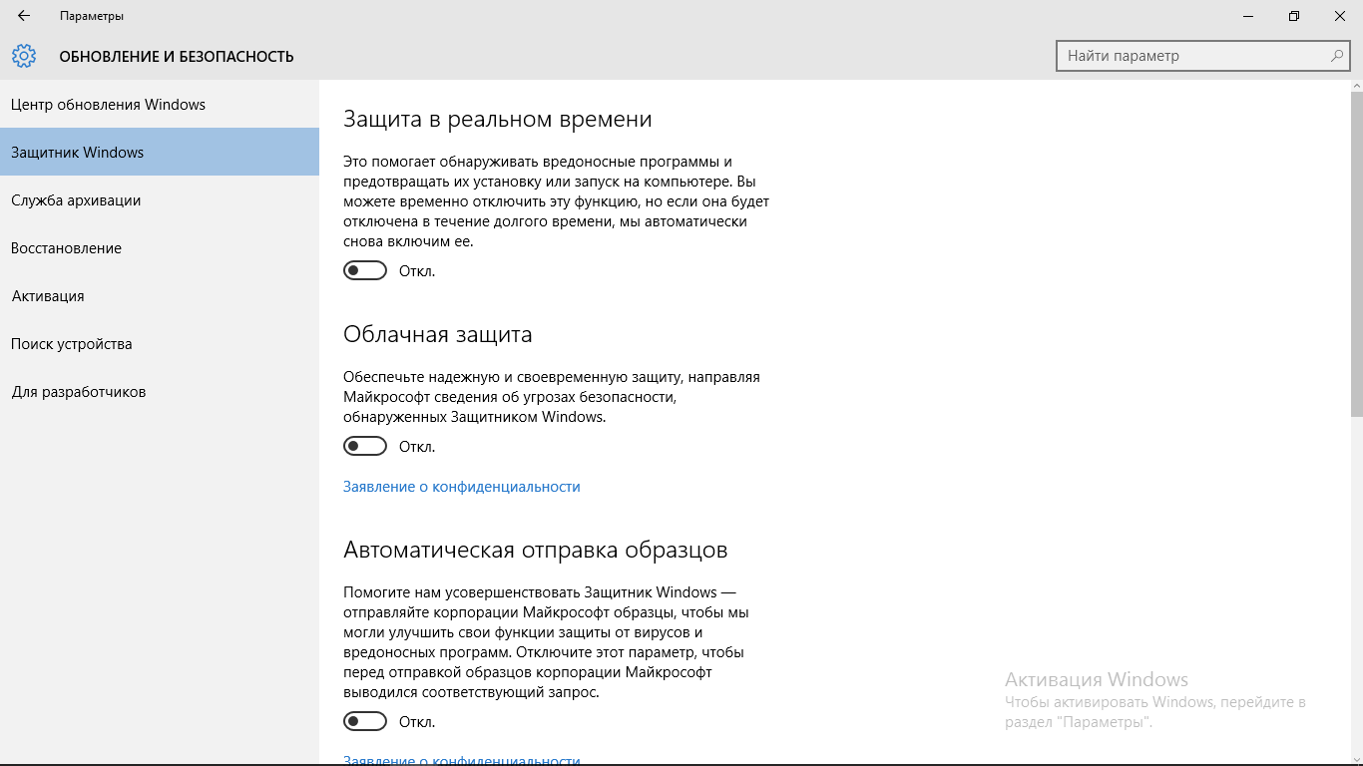Switch to "Восстановление" section

pyautogui.click(x=160, y=247)
